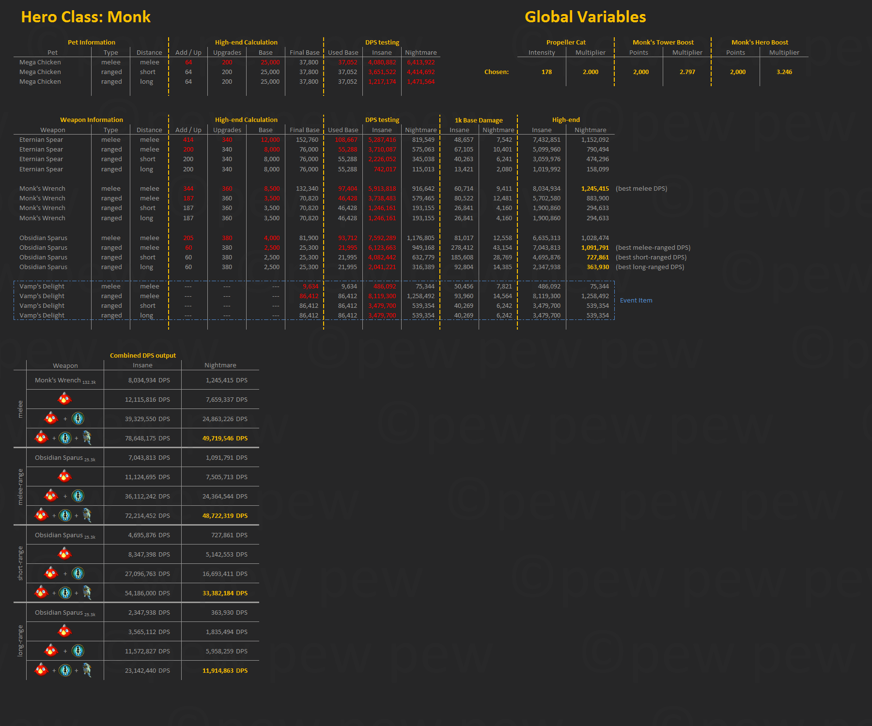Click the Hero Class: Monk title

(86, 17)
